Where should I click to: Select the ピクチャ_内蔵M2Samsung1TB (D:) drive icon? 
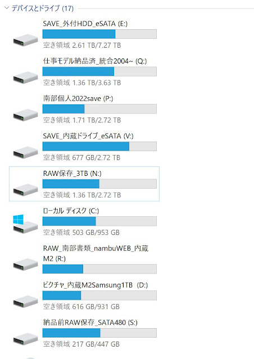[25, 302]
